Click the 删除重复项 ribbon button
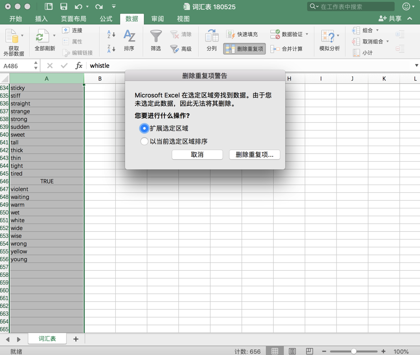 pyautogui.click(x=245, y=49)
